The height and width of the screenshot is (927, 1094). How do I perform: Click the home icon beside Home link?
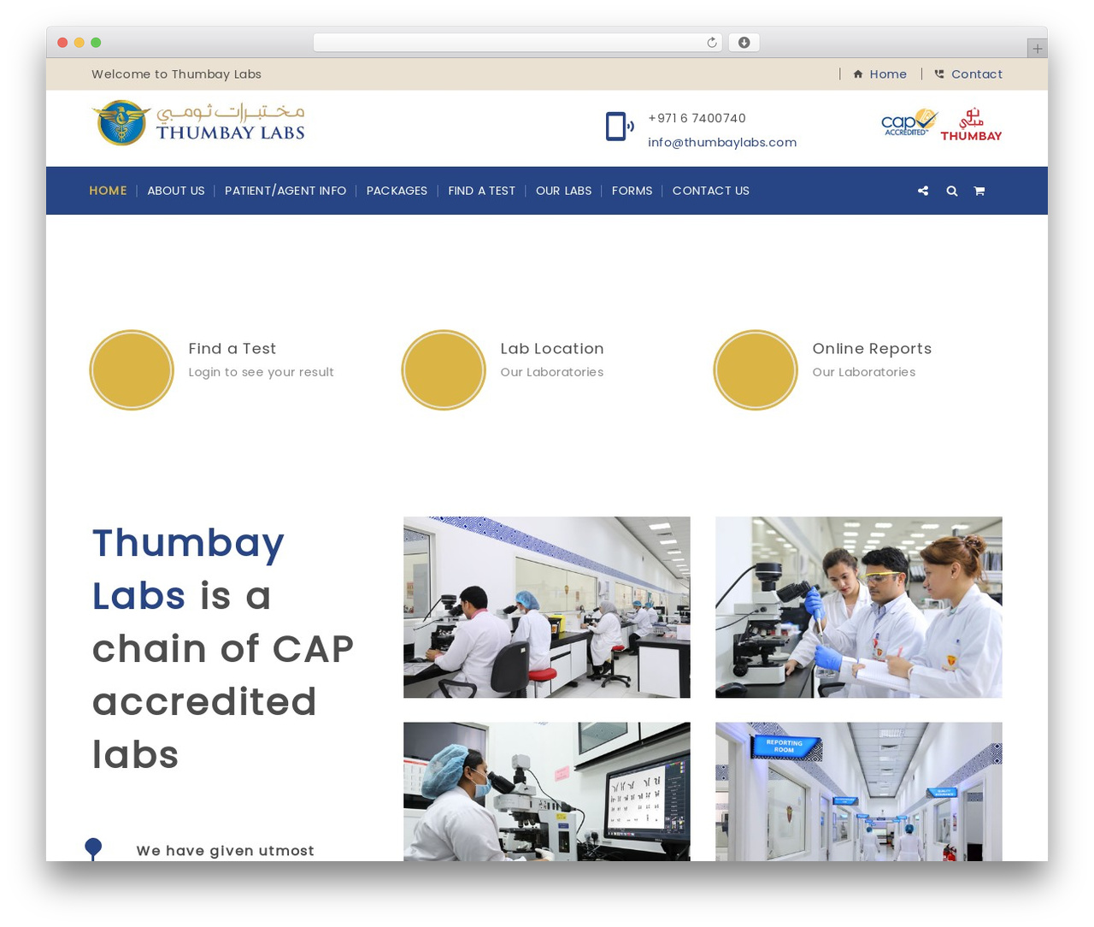pyautogui.click(x=858, y=74)
